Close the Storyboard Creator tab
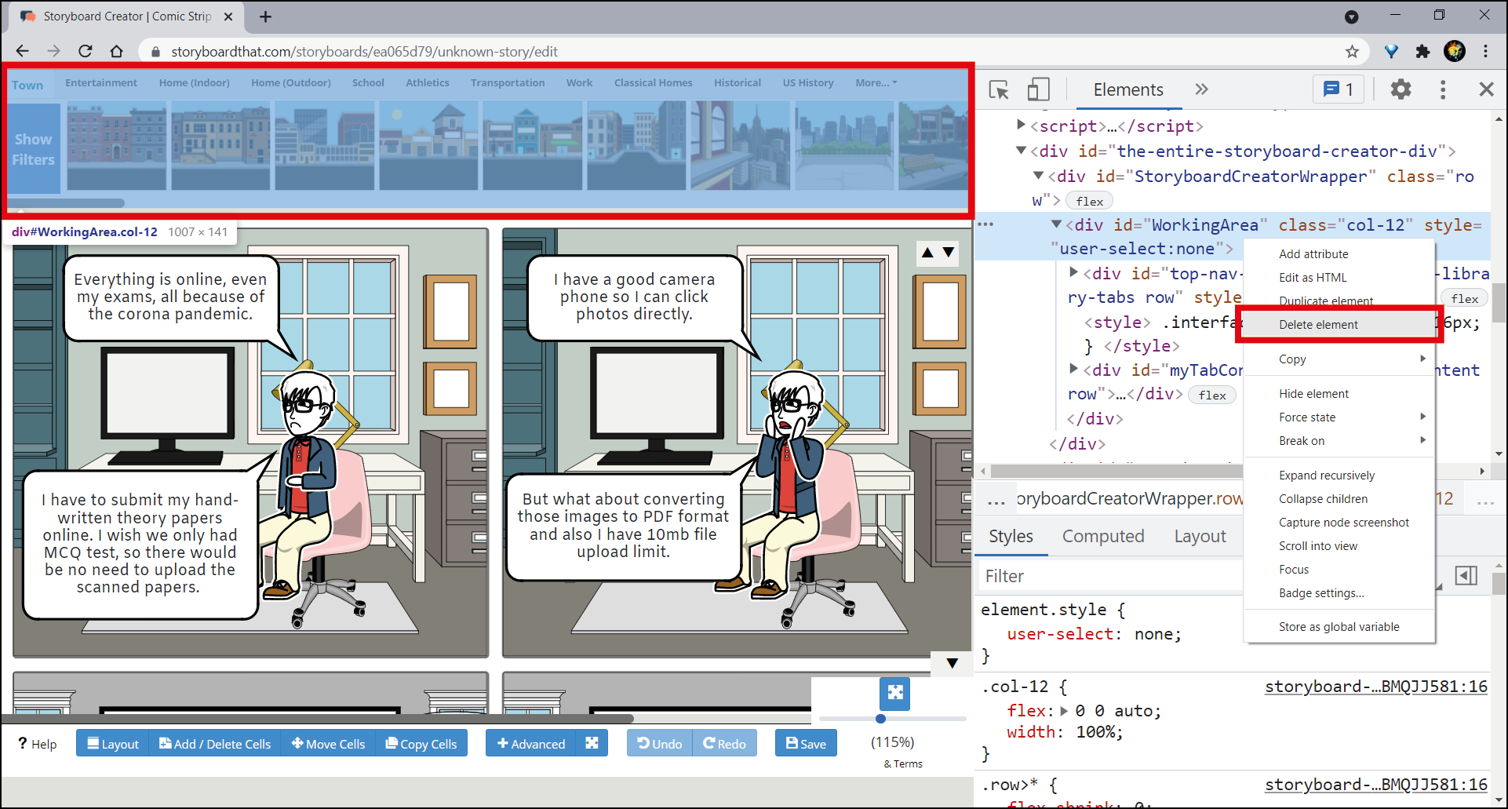 click(228, 16)
